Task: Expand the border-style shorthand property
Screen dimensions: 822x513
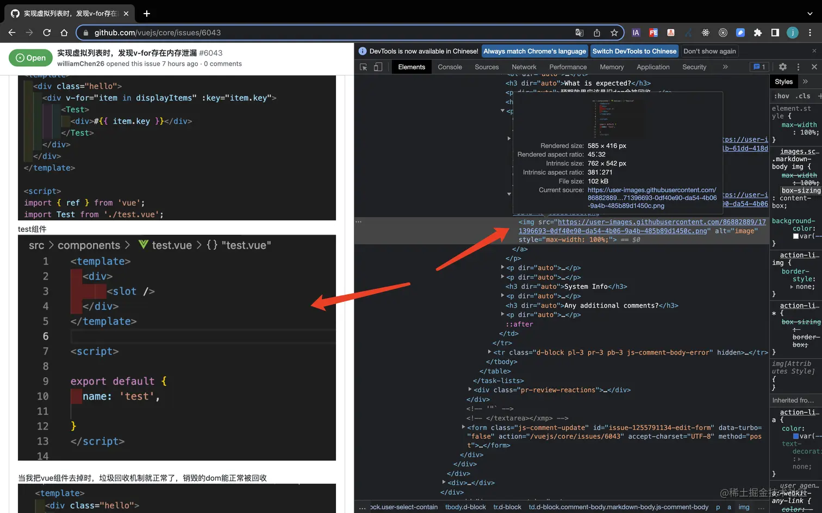Action: coord(792,287)
